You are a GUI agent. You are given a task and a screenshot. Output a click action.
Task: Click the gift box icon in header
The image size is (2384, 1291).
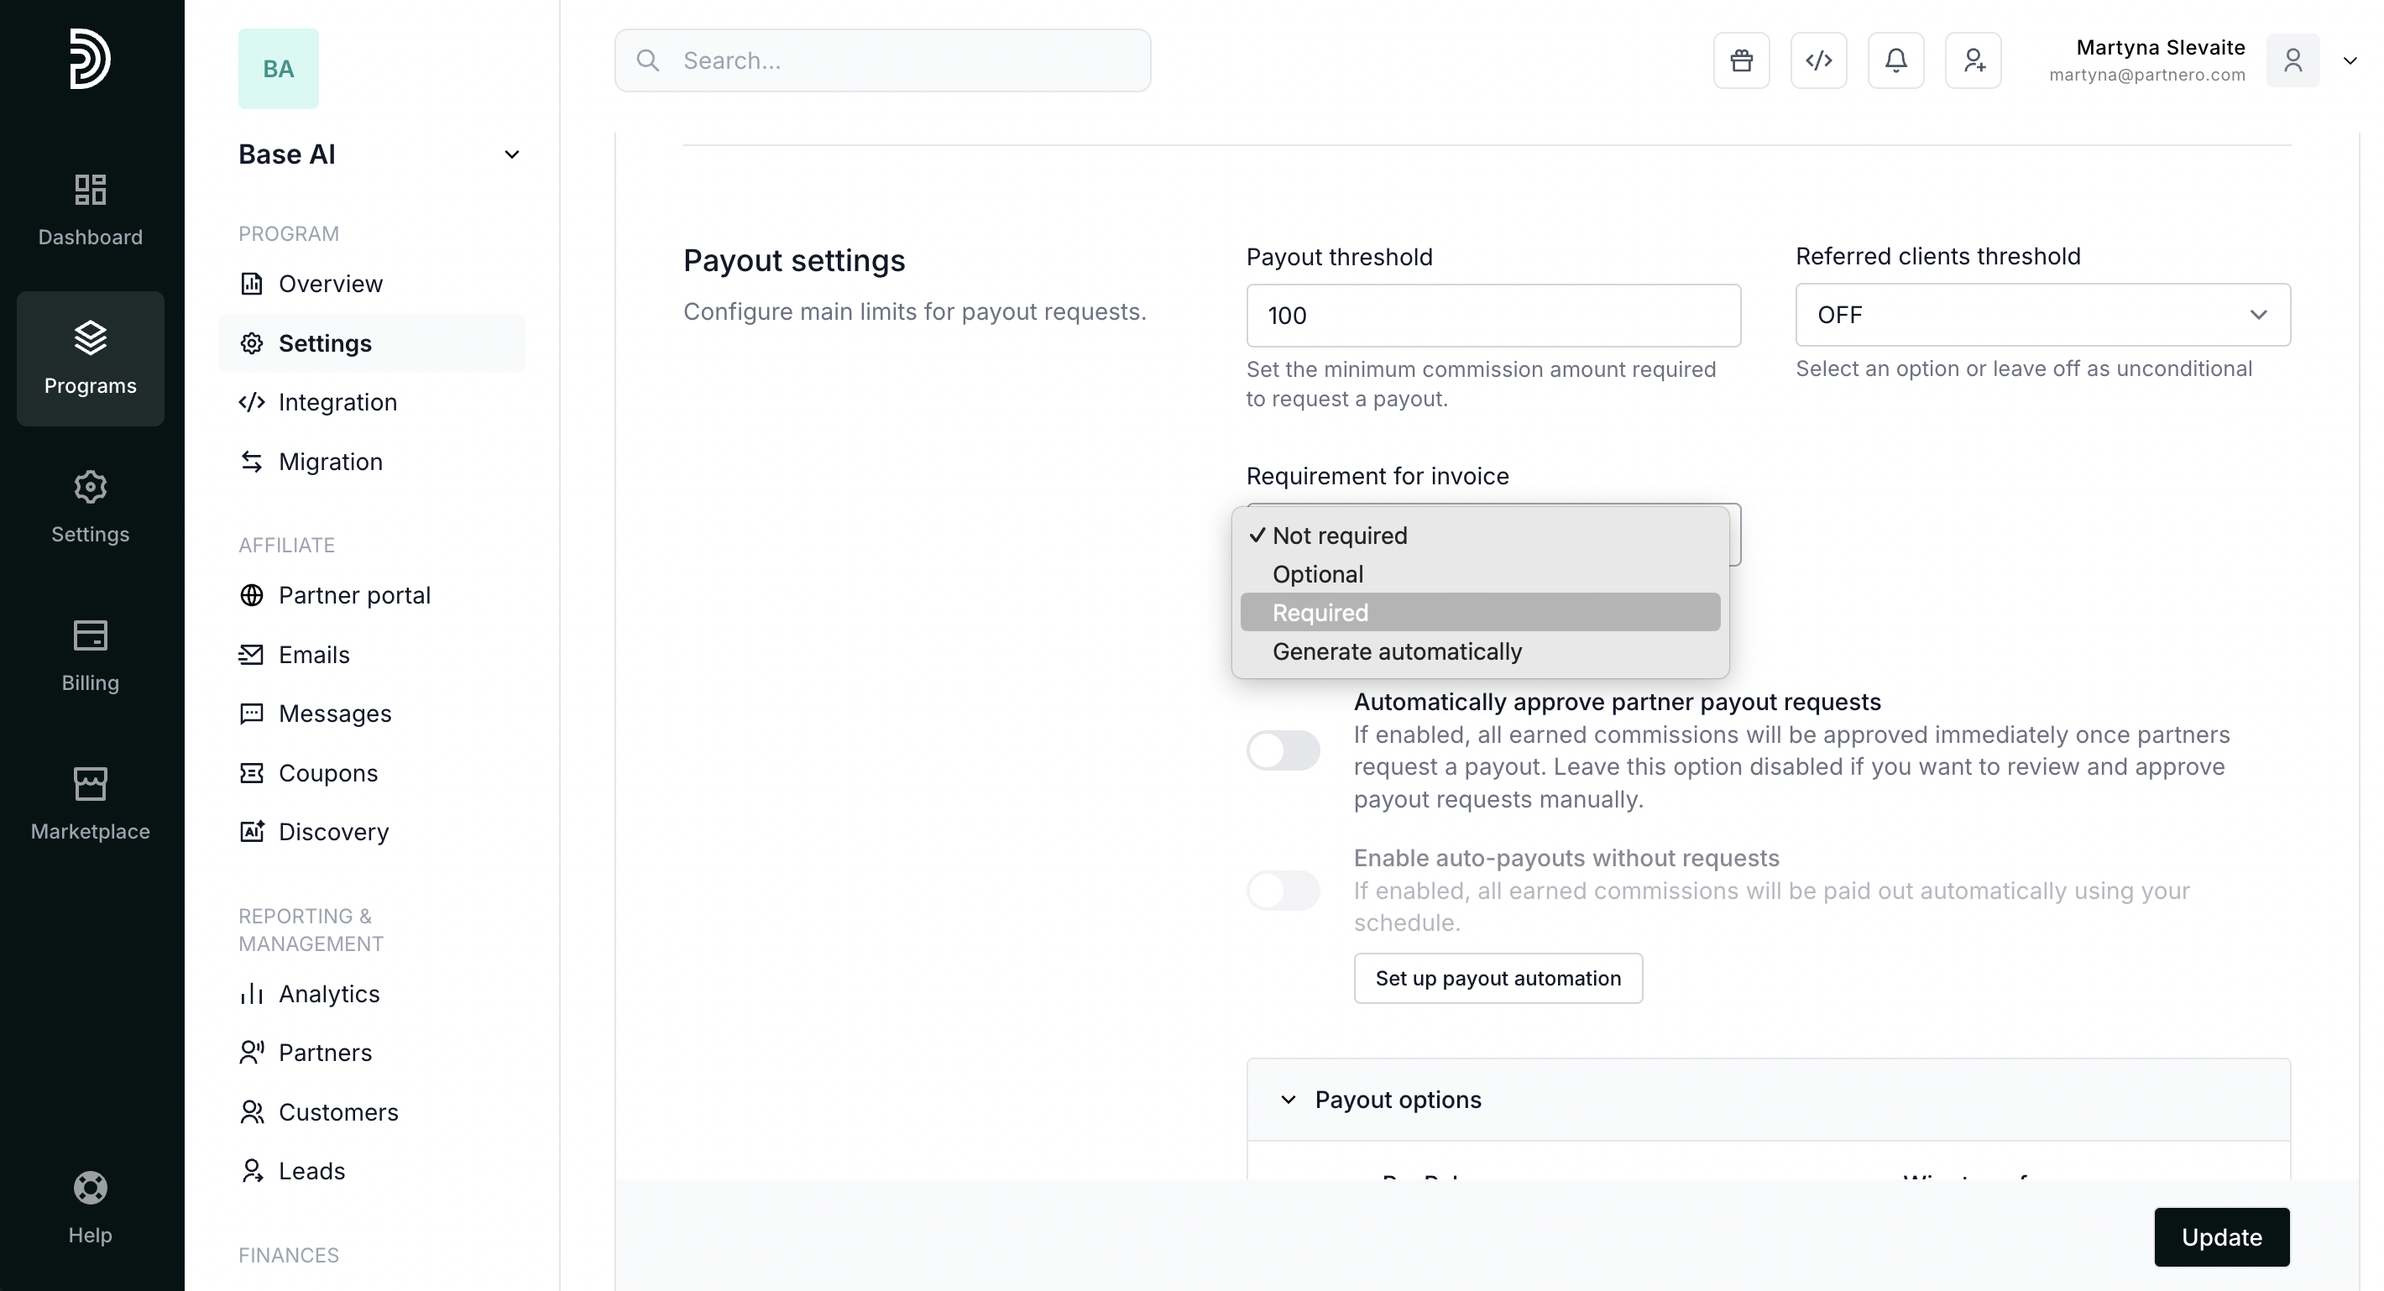(1741, 61)
